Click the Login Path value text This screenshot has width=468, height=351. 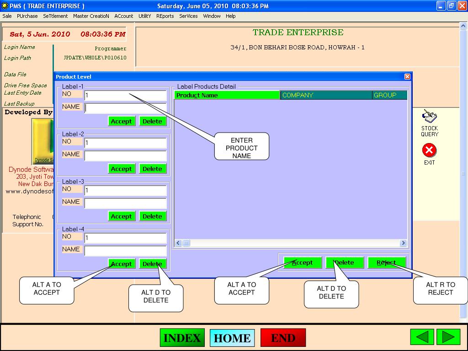click(95, 58)
